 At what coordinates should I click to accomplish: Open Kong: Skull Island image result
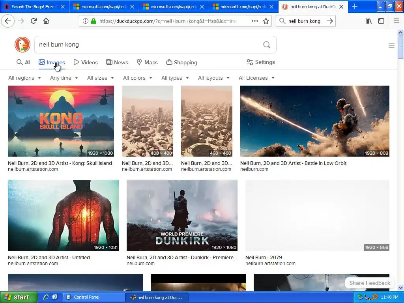click(x=61, y=121)
